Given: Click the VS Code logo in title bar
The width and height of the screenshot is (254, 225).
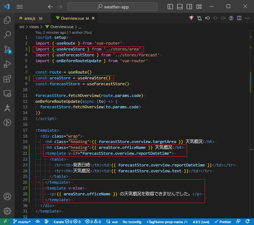Looking at the screenshot, I should tap(7, 7).
